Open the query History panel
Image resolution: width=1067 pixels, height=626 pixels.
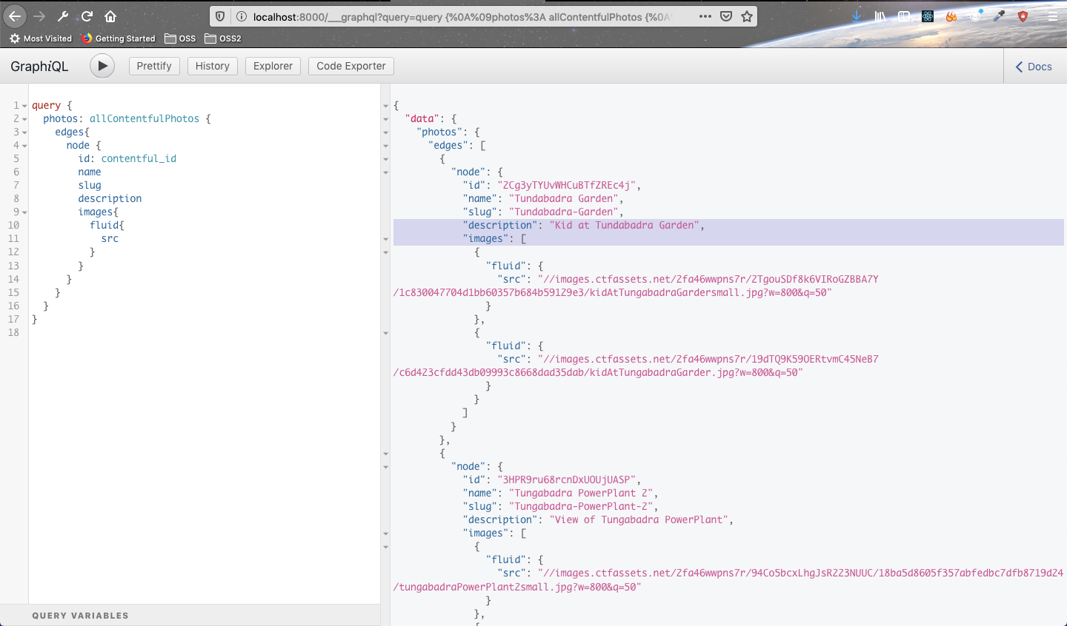tap(212, 66)
